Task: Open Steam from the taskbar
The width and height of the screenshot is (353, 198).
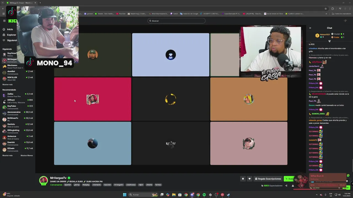Action: 228,195
